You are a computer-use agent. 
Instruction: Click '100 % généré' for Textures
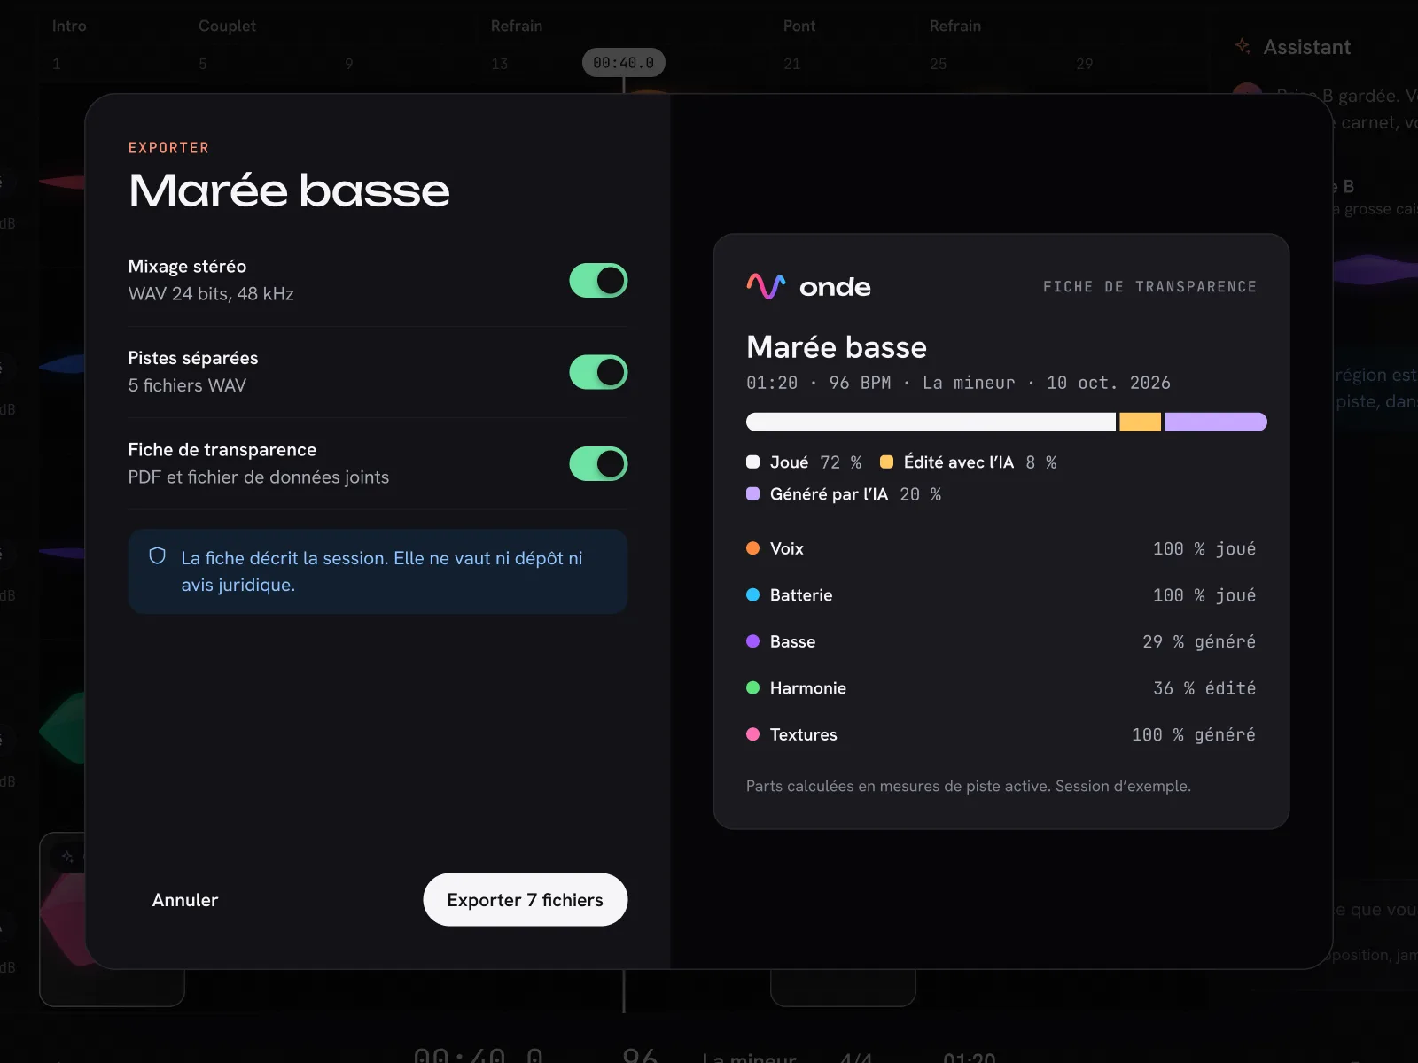(1194, 735)
